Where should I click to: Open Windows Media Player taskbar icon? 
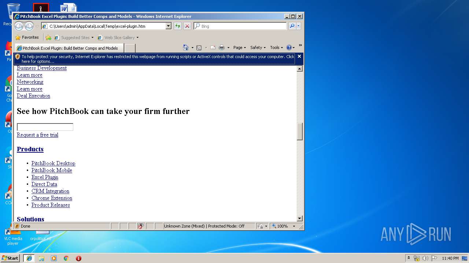[x=54, y=258]
